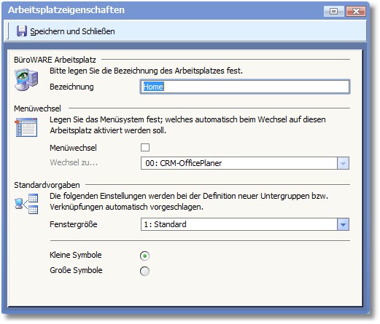The image size is (380, 324).
Task: Open the Wechsel zu dropdown arrow
Action: click(343, 163)
